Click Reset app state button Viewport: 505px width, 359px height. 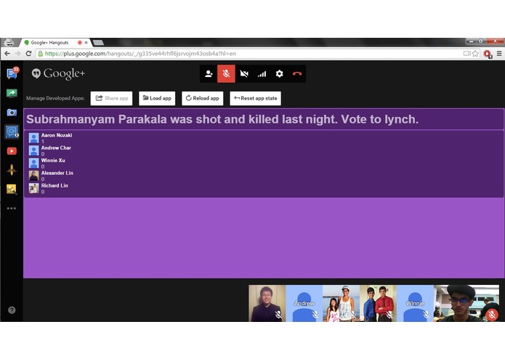point(255,98)
